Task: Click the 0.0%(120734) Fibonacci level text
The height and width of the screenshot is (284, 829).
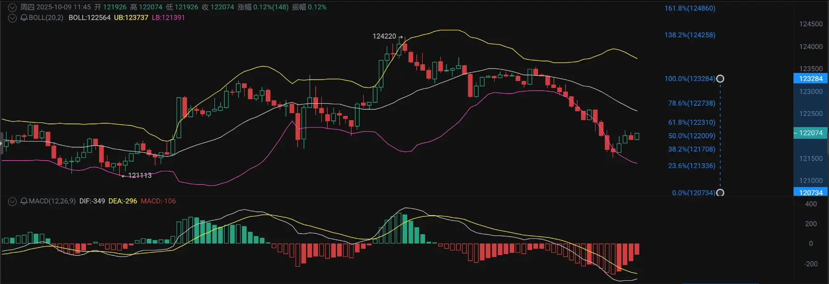Action: 694,193
